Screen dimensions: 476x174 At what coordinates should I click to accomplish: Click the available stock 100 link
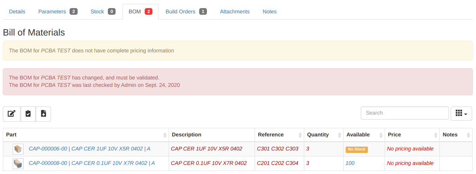(350, 163)
